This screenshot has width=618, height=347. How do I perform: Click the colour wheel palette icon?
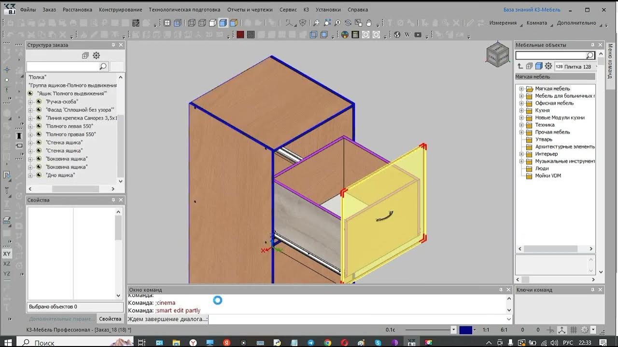coord(345,35)
